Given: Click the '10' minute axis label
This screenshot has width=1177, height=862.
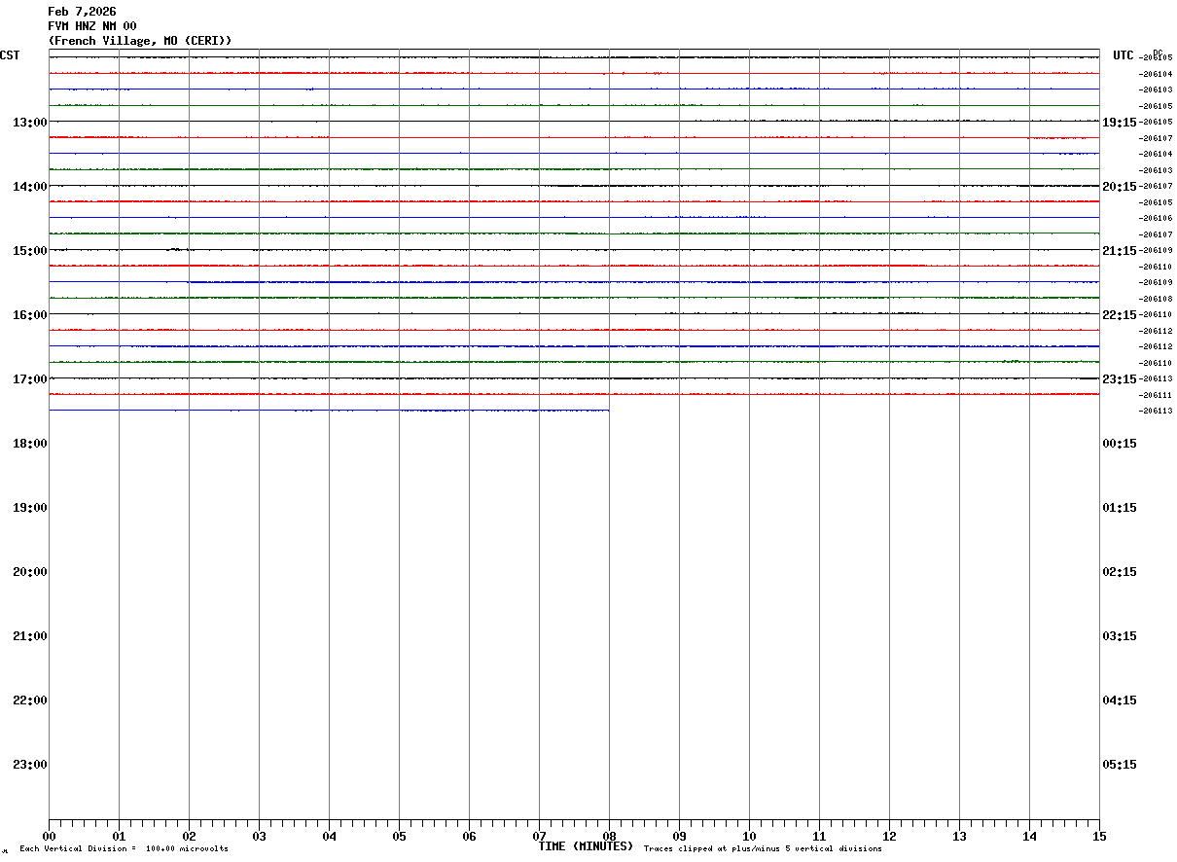Looking at the screenshot, I should [749, 836].
